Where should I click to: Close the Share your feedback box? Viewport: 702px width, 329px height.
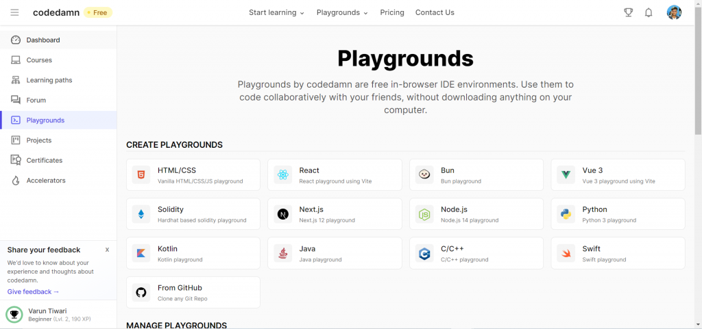[107, 250]
